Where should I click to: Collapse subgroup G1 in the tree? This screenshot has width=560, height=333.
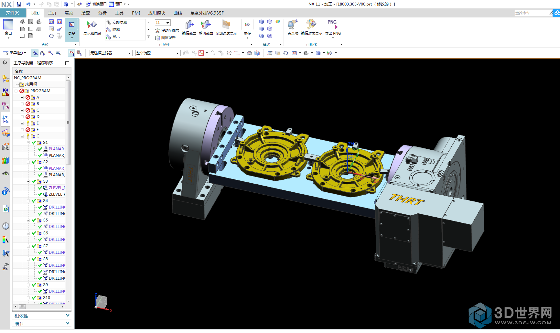click(x=28, y=143)
